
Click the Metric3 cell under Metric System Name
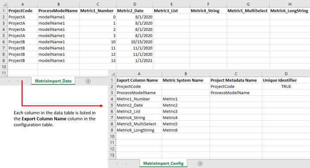(x=185, y=111)
